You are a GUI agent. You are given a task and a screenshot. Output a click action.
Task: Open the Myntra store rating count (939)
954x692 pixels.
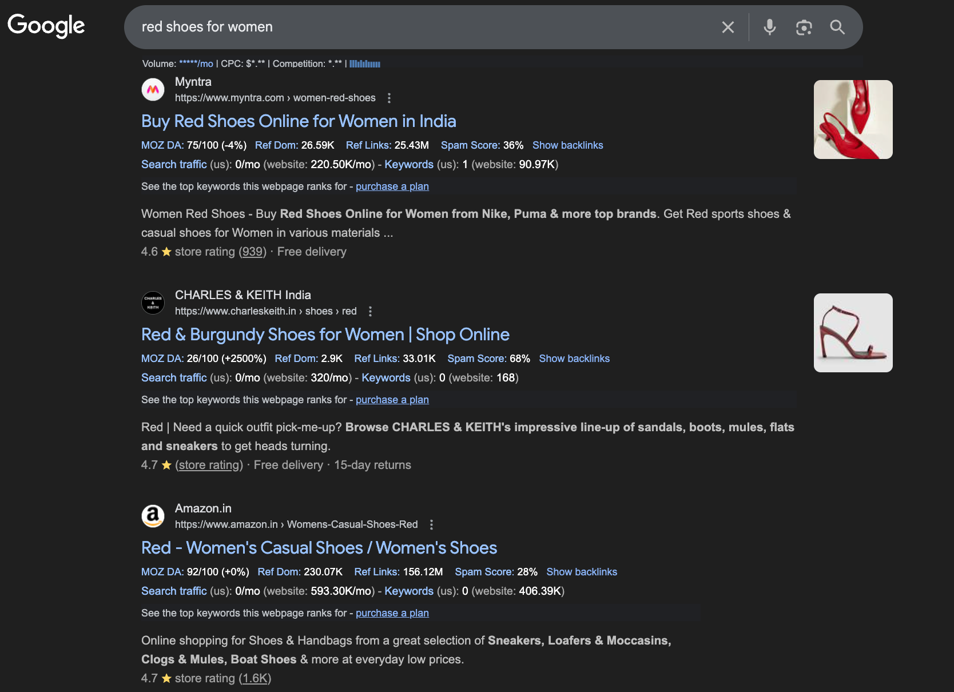[x=252, y=252]
